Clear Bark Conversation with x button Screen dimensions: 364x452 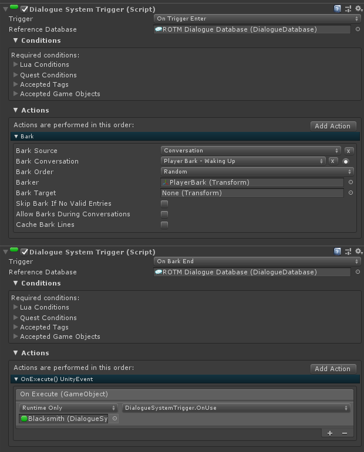333,161
